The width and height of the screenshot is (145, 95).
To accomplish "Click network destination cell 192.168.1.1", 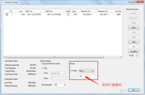I will [104, 14].
